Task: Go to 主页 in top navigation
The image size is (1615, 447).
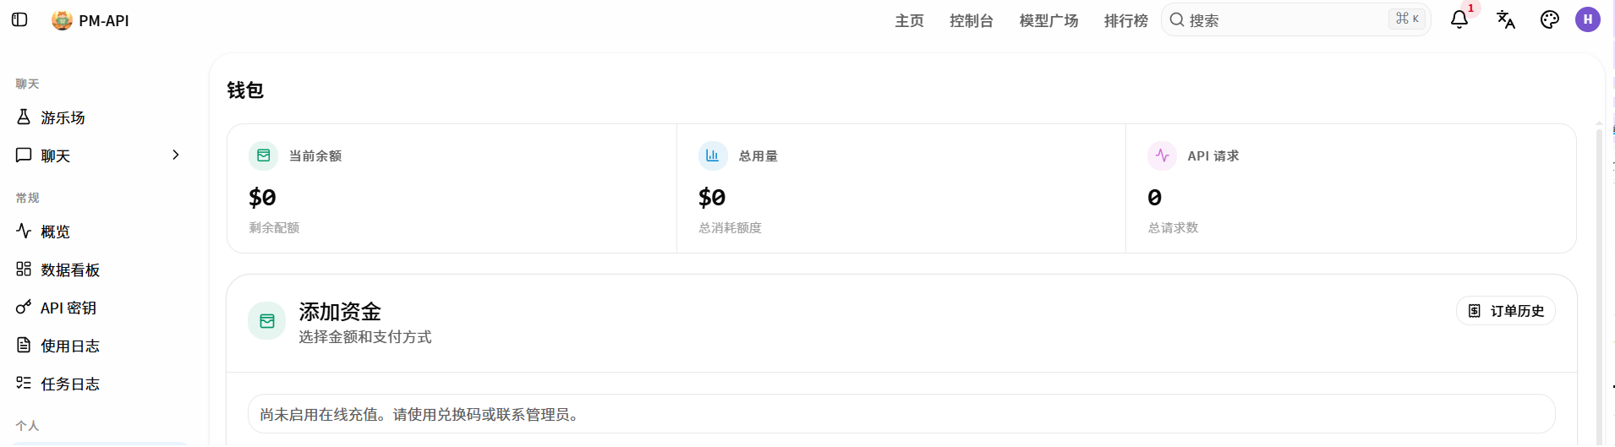Action: click(x=910, y=20)
